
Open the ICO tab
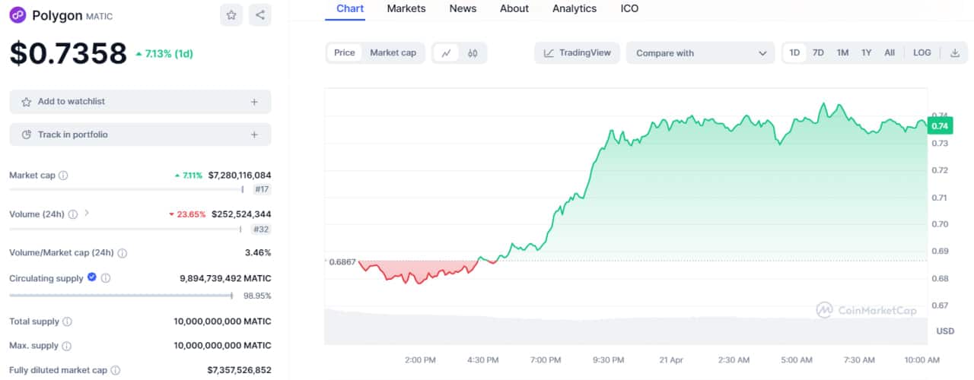click(629, 8)
